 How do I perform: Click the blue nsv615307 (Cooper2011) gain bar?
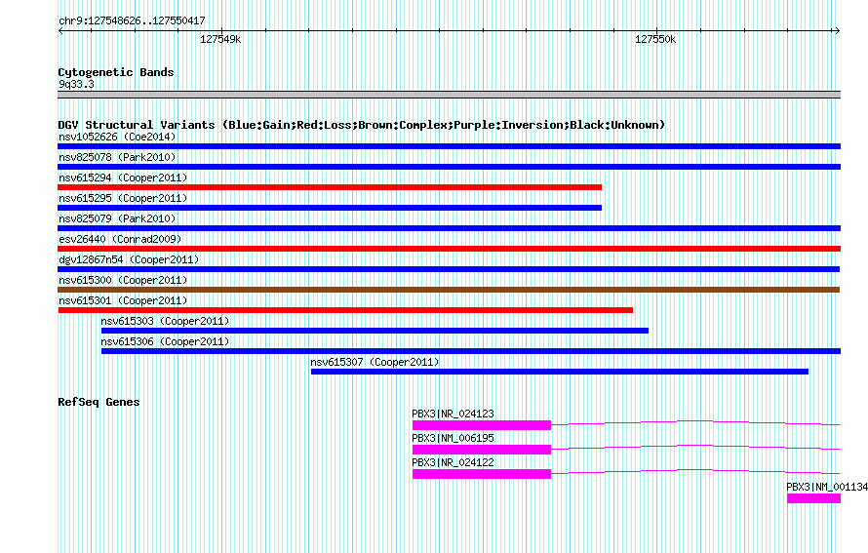point(560,372)
